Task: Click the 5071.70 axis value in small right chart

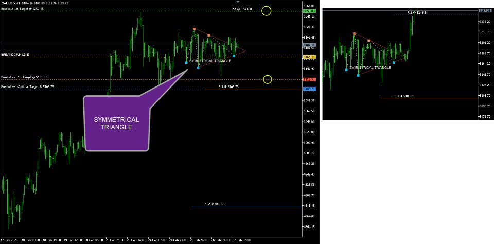Action: (485, 117)
